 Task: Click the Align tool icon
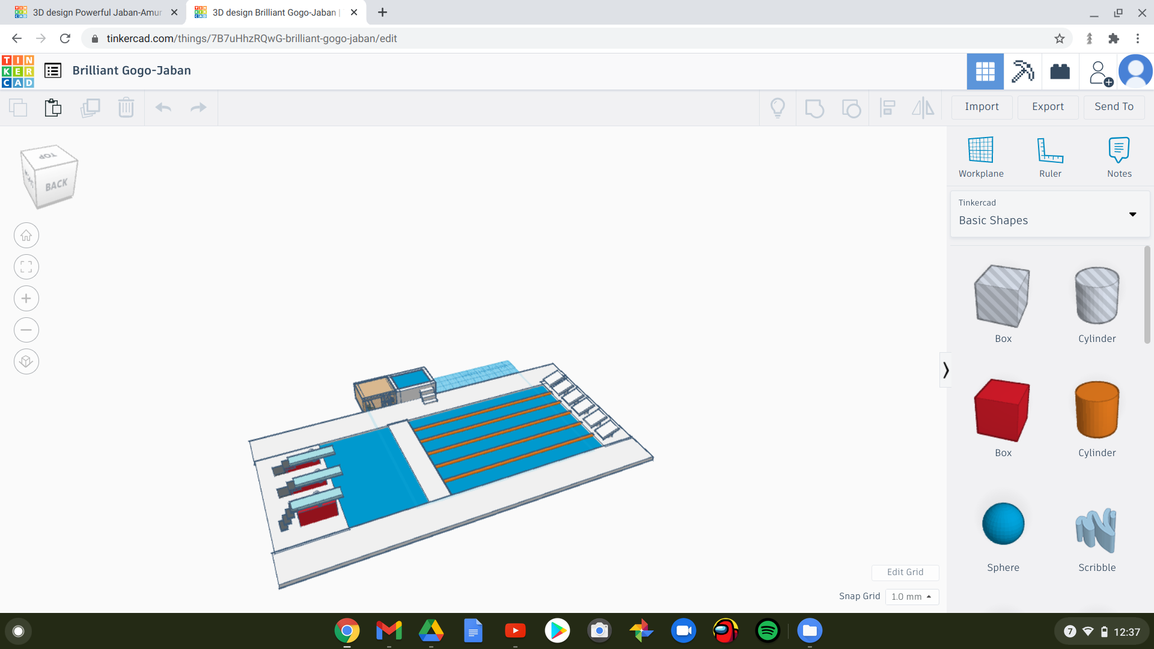tap(887, 108)
